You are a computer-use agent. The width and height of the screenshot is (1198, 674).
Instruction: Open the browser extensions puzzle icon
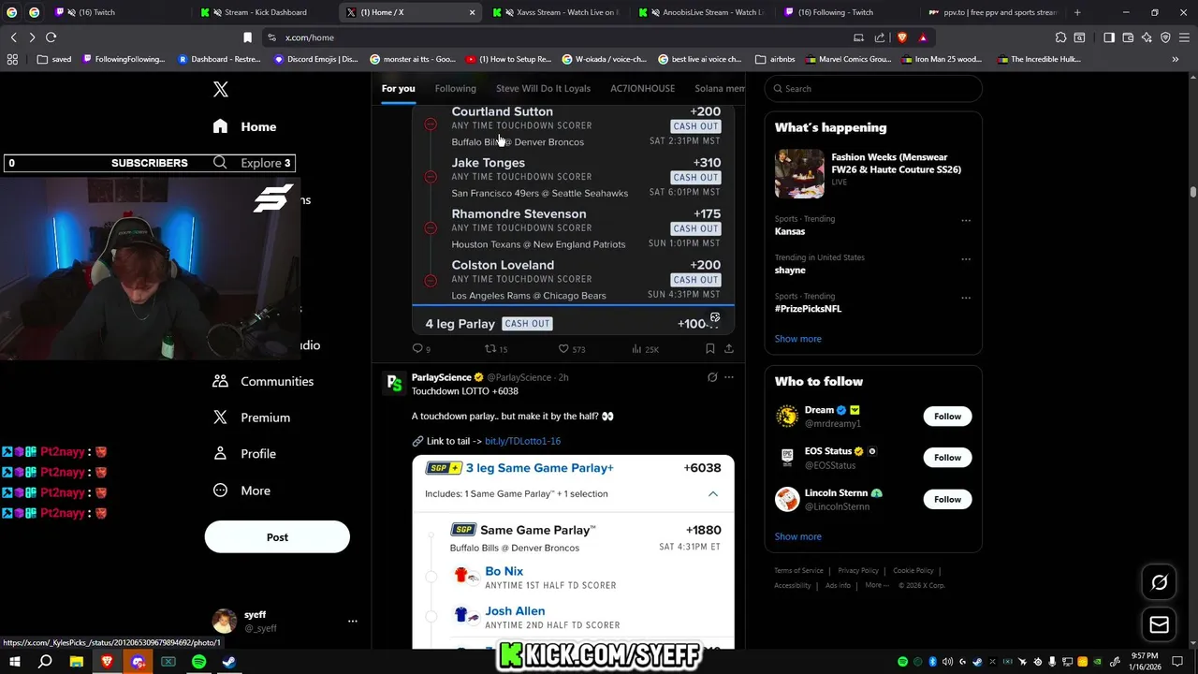point(1060,37)
